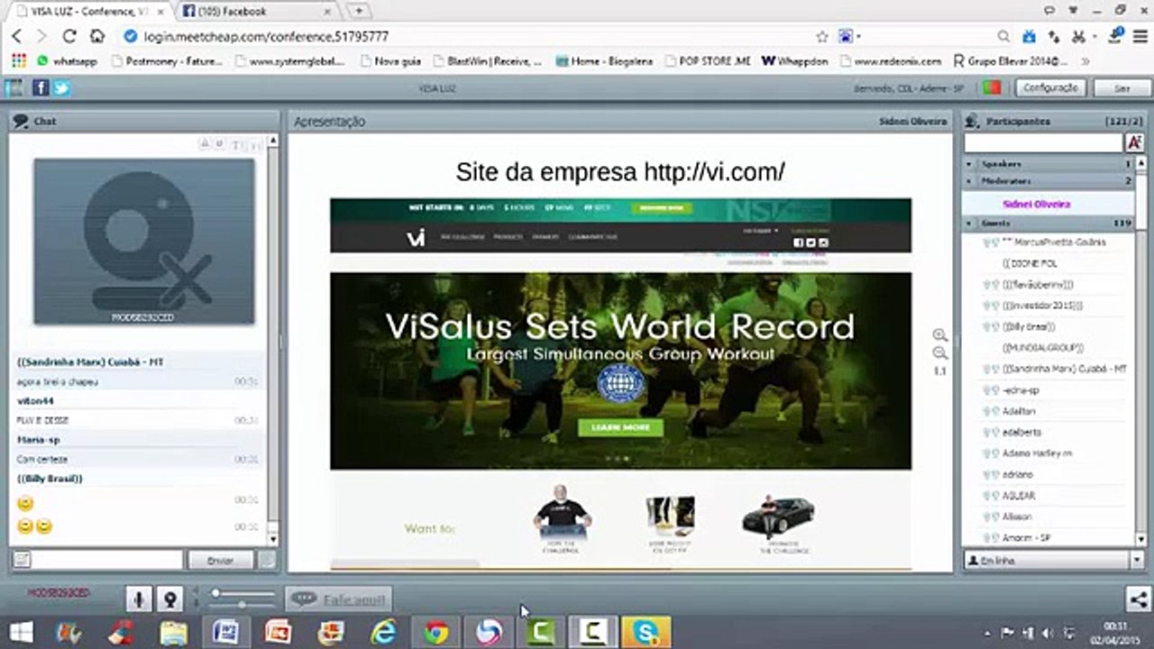Open the Chrome menu hamburger icon
The width and height of the screenshot is (1154, 649).
pyautogui.click(x=1140, y=37)
